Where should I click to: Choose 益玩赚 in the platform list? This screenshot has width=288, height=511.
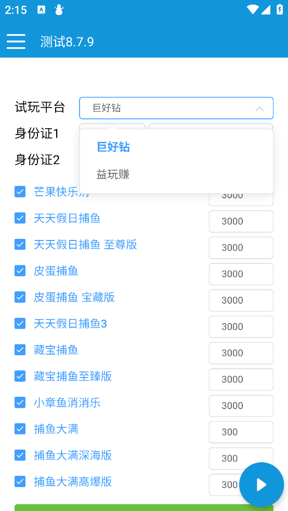point(113,174)
